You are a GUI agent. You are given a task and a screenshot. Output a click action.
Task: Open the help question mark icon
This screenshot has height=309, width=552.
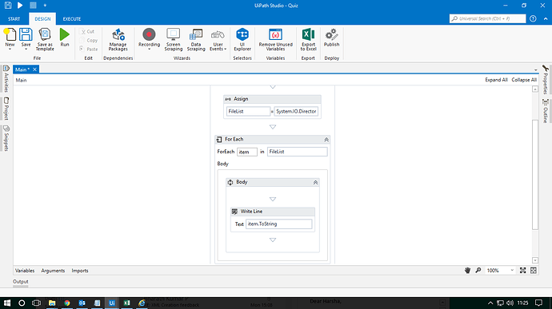pos(533,18)
